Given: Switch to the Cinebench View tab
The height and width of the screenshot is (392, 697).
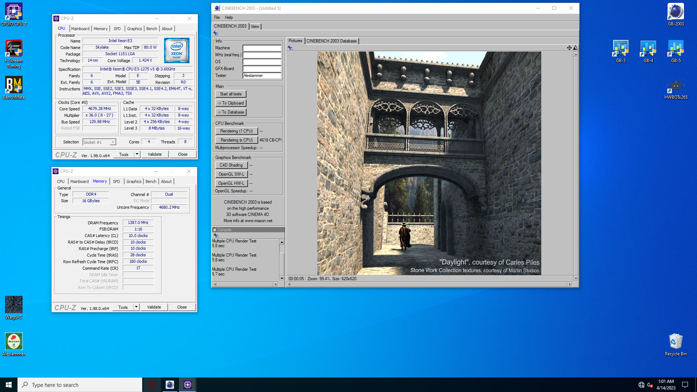Looking at the screenshot, I should click(x=255, y=26).
